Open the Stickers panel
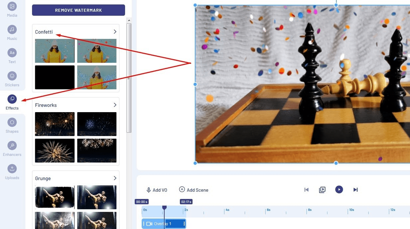Image resolution: width=410 pixels, height=229 pixels. pyautogui.click(x=12, y=76)
